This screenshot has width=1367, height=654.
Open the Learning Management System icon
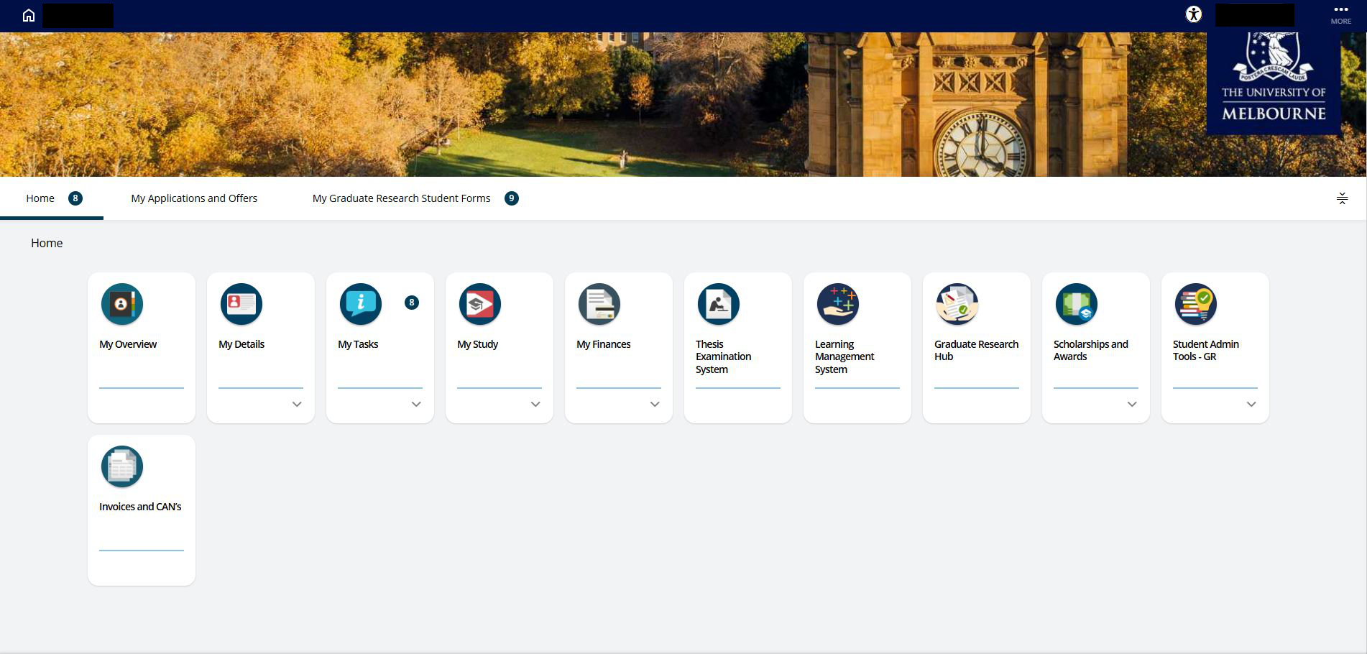[838, 304]
